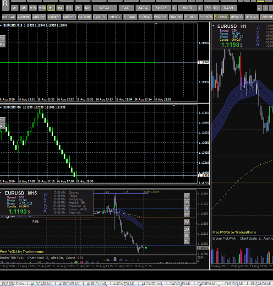Viewport: 273px width, 286px height.
Task: Click the CL close button on M15 chart
Action: pyautogui.click(x=186, y=242)
